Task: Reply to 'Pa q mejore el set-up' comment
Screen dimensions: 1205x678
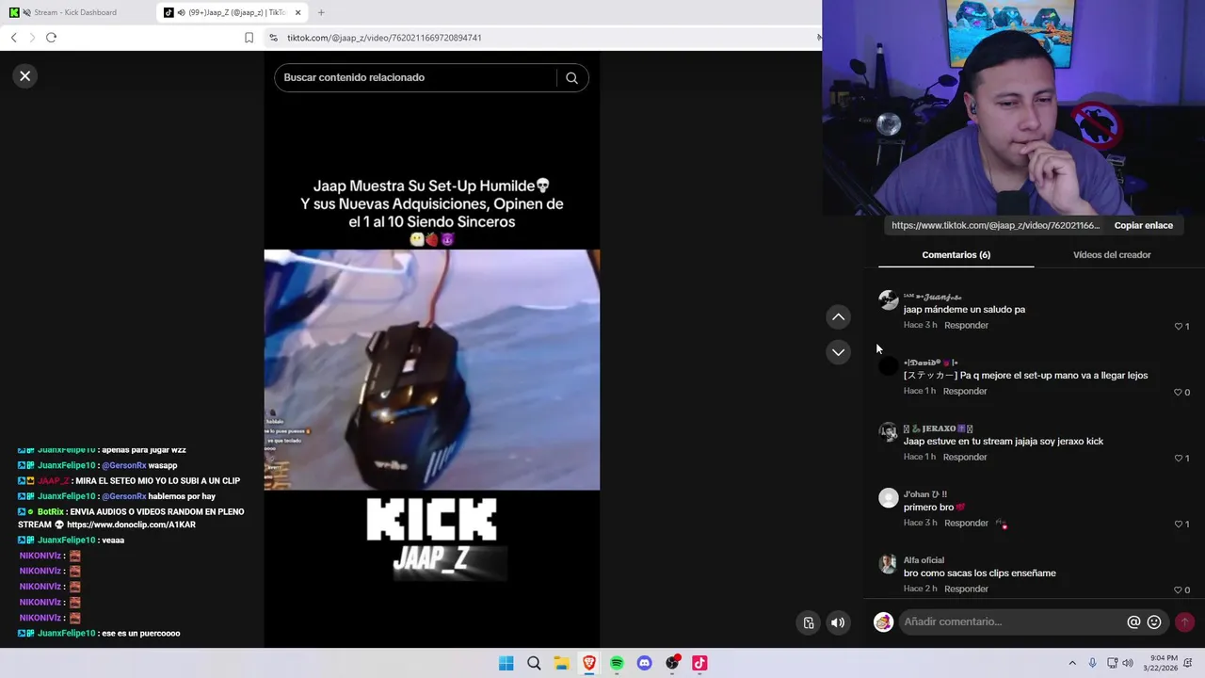Action: (964, 392)
